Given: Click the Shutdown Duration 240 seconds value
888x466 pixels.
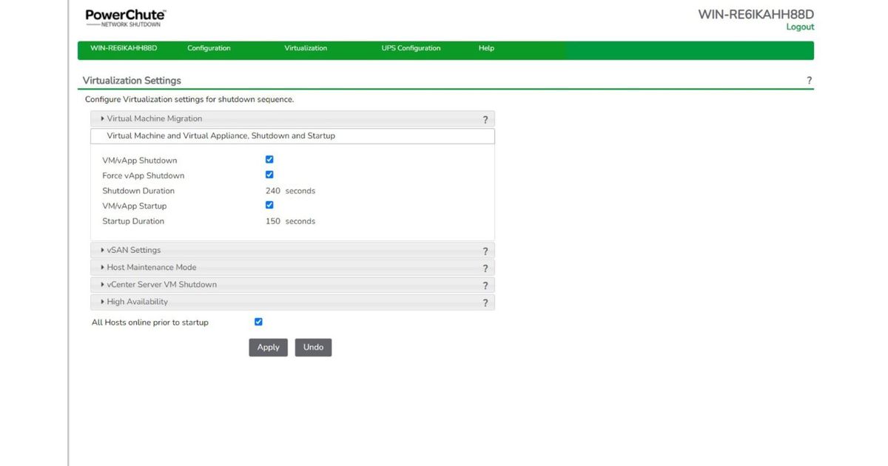Looking at the screenshot, I should coord(273,191).
